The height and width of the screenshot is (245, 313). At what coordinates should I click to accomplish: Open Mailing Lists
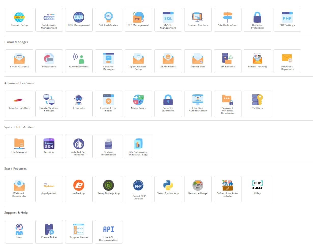(198, 61)
